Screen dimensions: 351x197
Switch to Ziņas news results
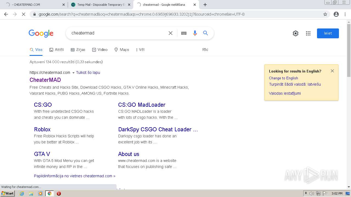tap(78, 50)
